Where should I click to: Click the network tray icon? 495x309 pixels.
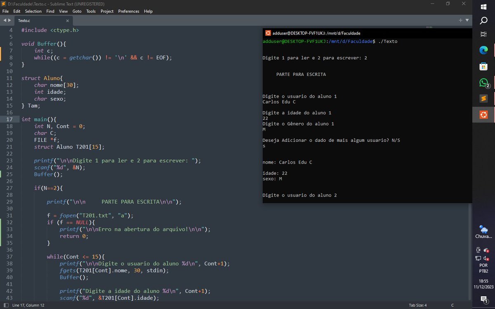point(478,258)
